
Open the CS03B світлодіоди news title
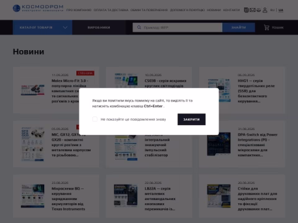pyautogui.click(x=166, y=83)
